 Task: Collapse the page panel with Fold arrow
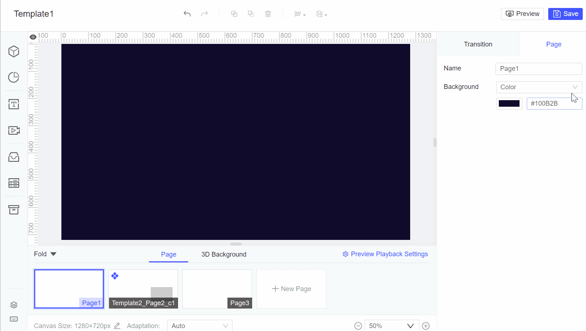point(45,254)
